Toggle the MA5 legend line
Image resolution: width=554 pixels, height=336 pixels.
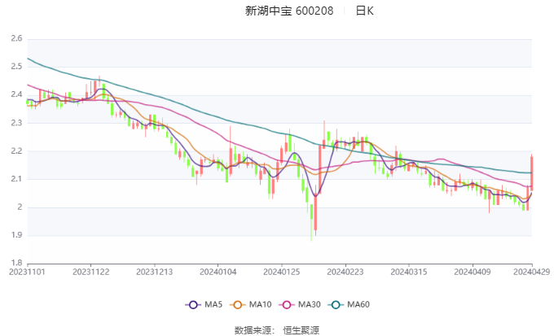tap(204, 304)
